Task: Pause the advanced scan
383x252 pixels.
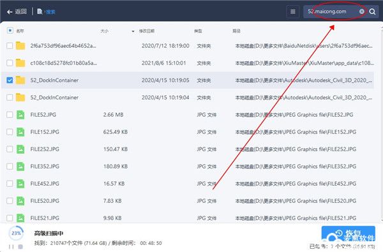Action: click(11, 247)
